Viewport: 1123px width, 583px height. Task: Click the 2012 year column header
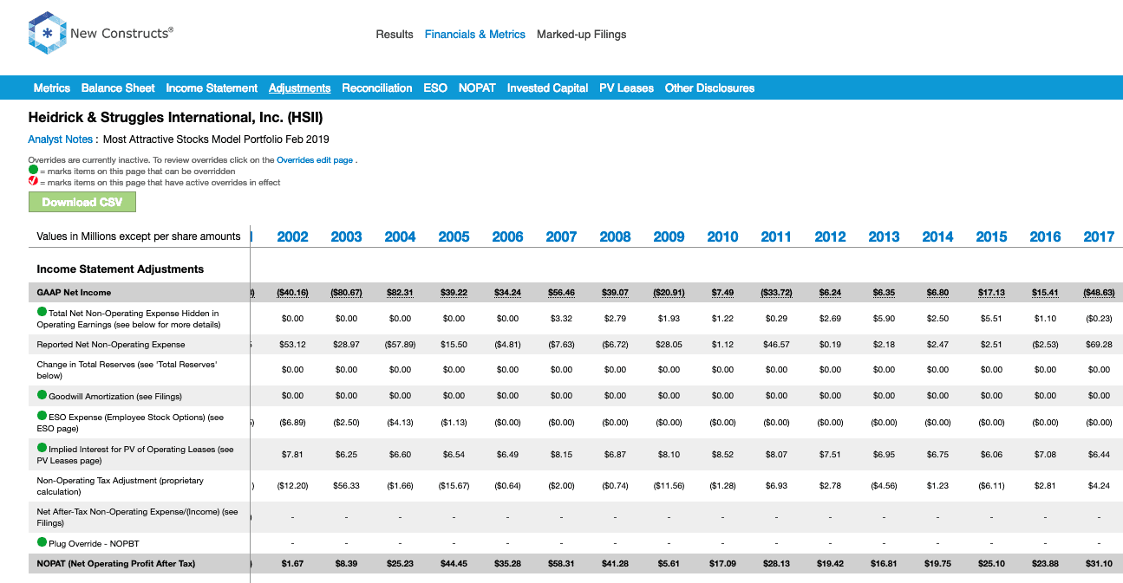(830, 236)
